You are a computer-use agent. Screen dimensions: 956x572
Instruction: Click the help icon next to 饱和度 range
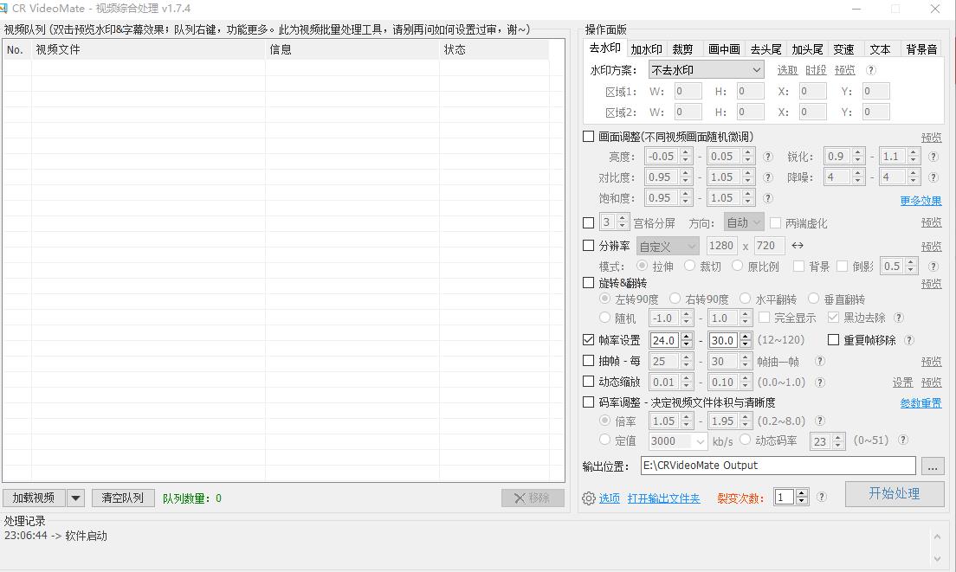click(x=768, y=198)
